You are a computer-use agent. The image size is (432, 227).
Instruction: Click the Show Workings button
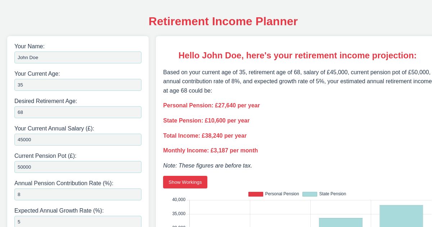pyautogui.click(x=185, y=182)
